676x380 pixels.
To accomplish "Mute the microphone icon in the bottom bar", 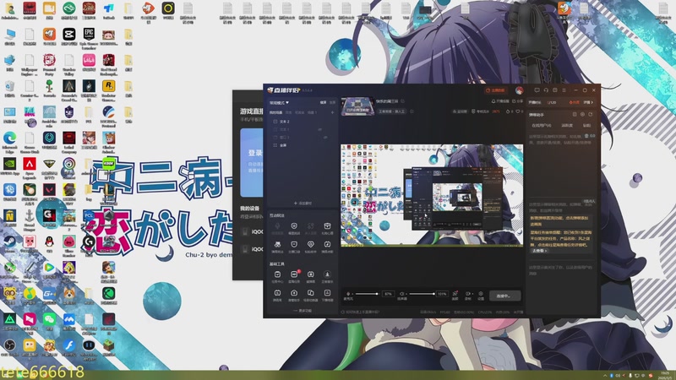I will pyautogui.click(x=348, y=294).
